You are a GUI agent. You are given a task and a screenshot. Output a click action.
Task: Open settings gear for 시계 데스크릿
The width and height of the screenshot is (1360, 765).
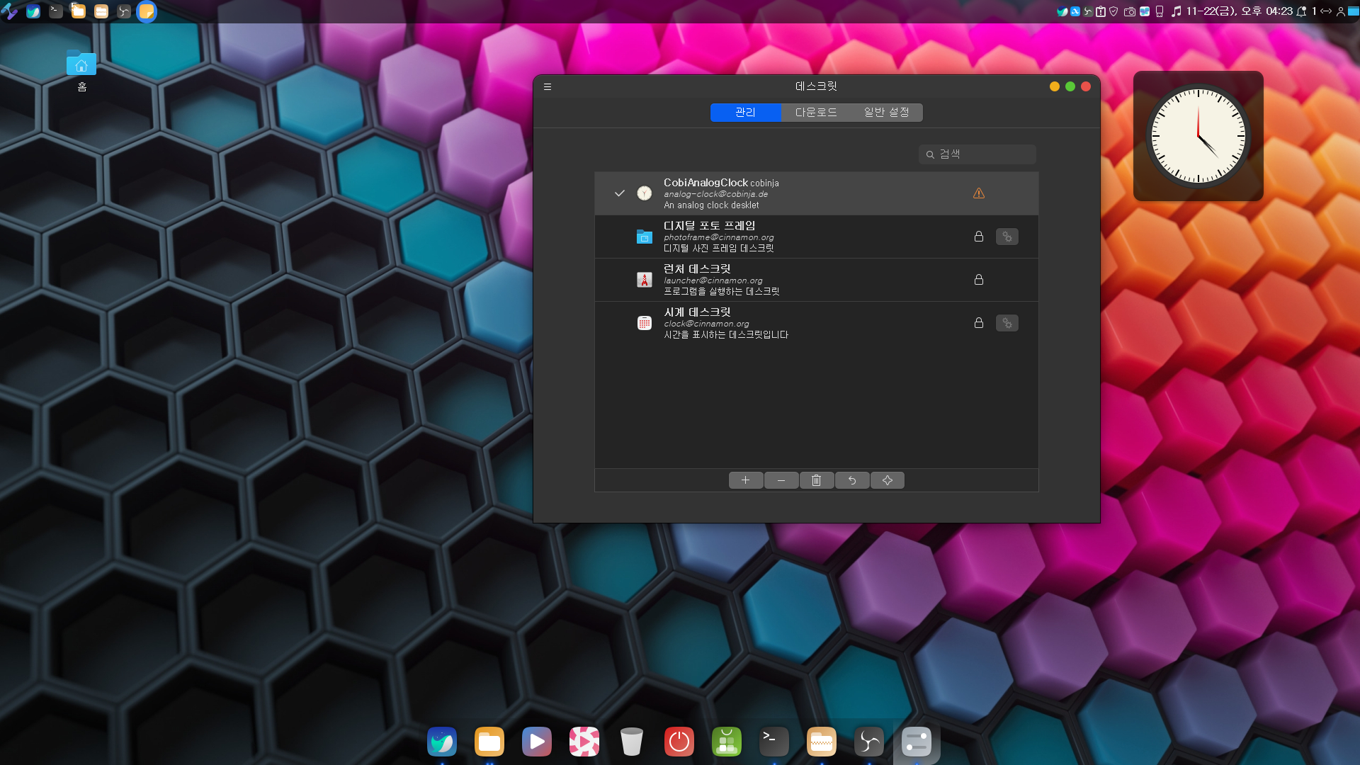1007,323
